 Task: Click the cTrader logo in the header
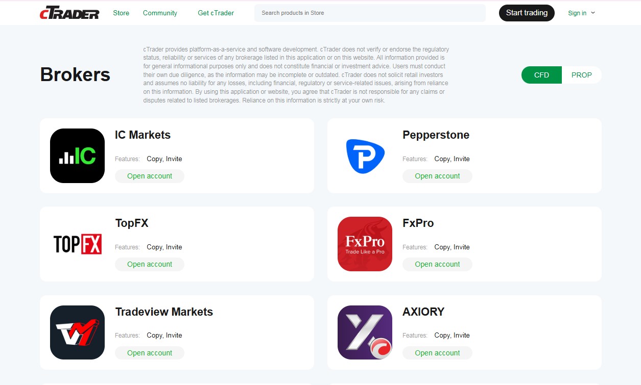pos(69,13)
